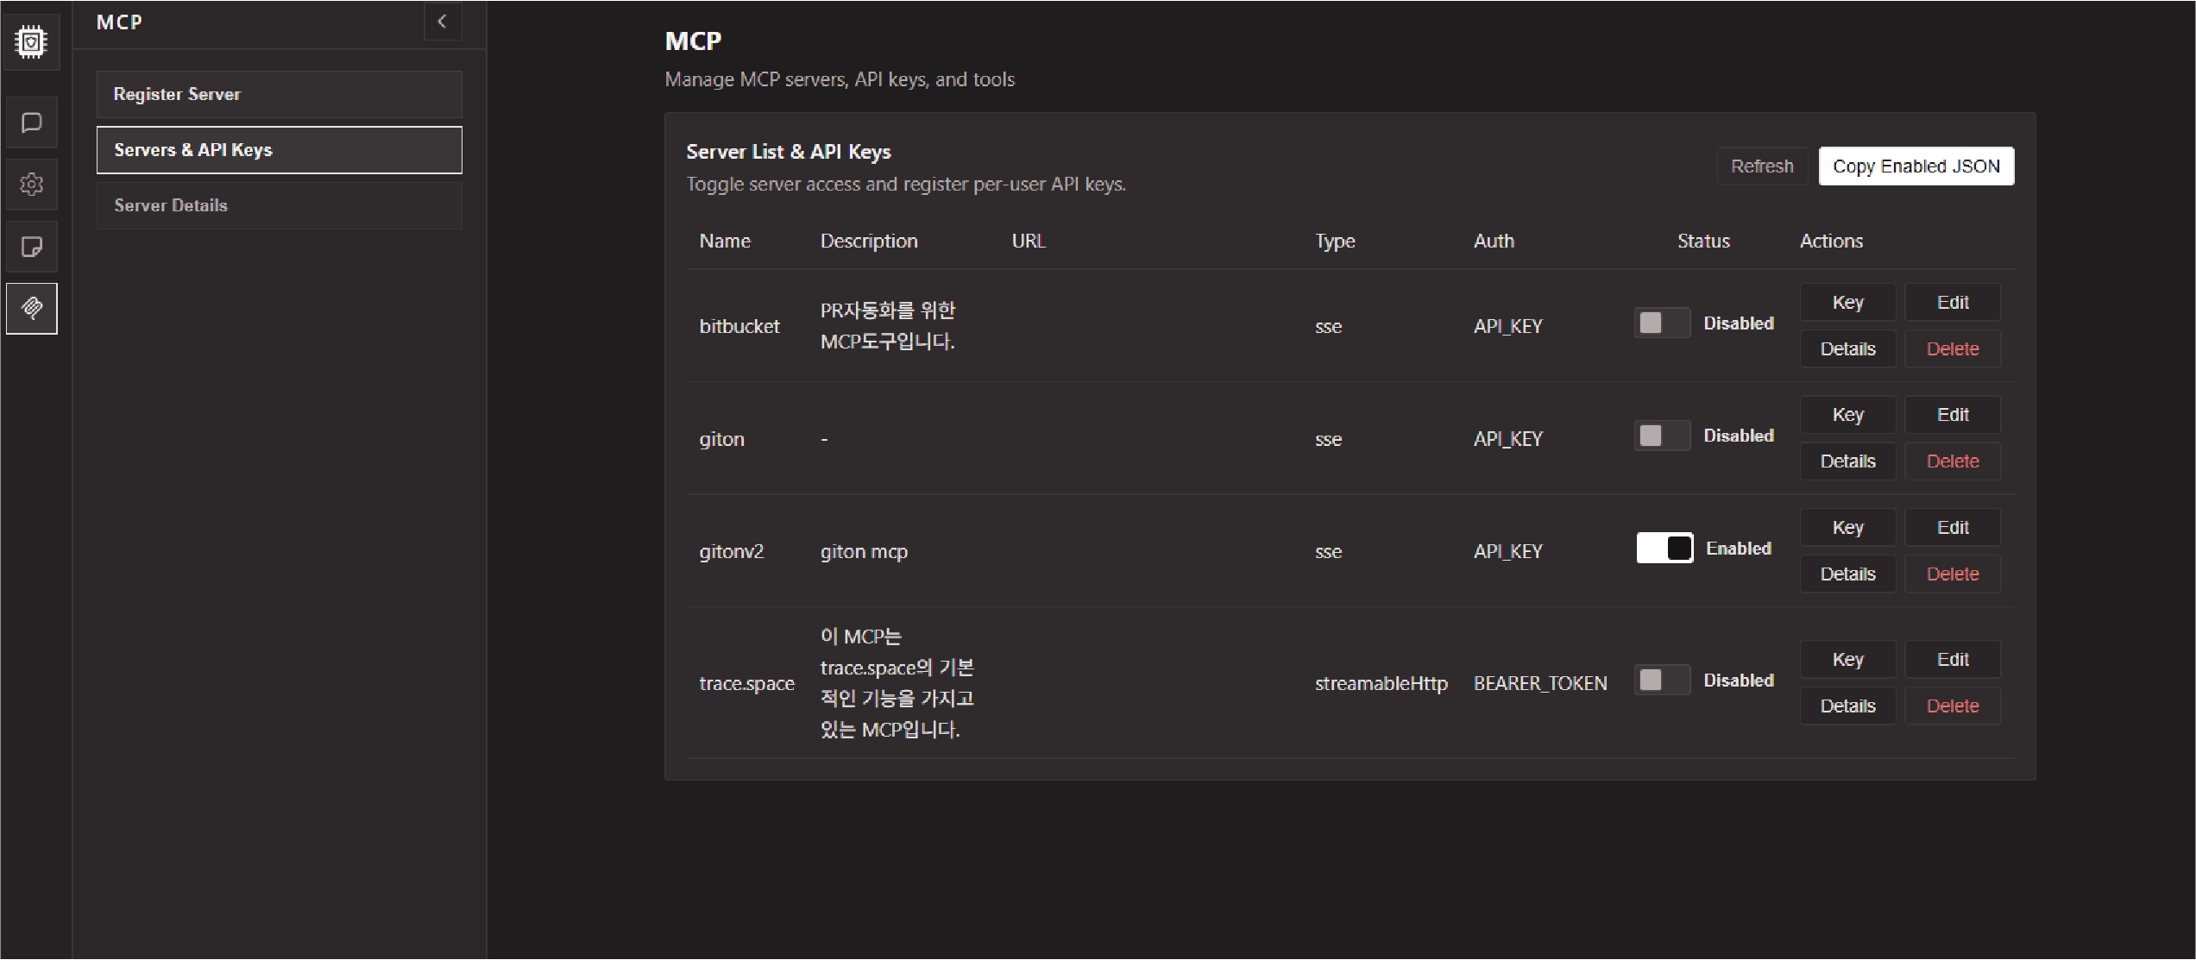The width and height of the screenshot is (2196, 960).
Task: Toggle the trace.space server status switch
Action: [1662, 681]
